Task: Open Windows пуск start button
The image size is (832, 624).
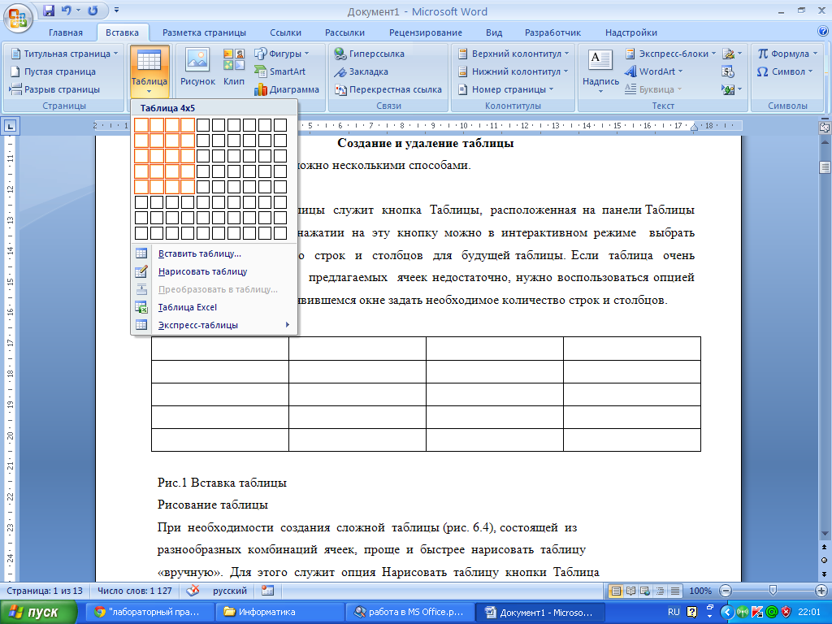Action: pyautogui.click(x=38, y=612)
